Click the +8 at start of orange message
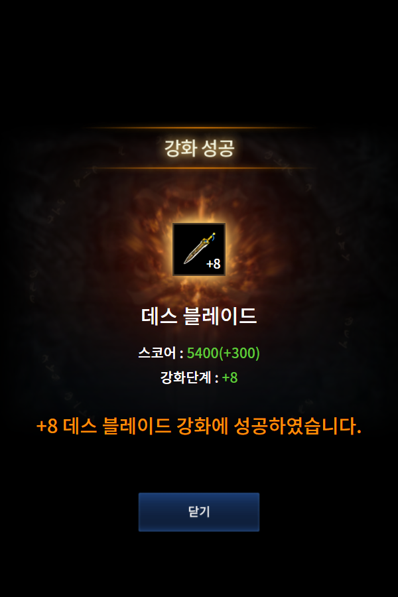 pos(47,426)
